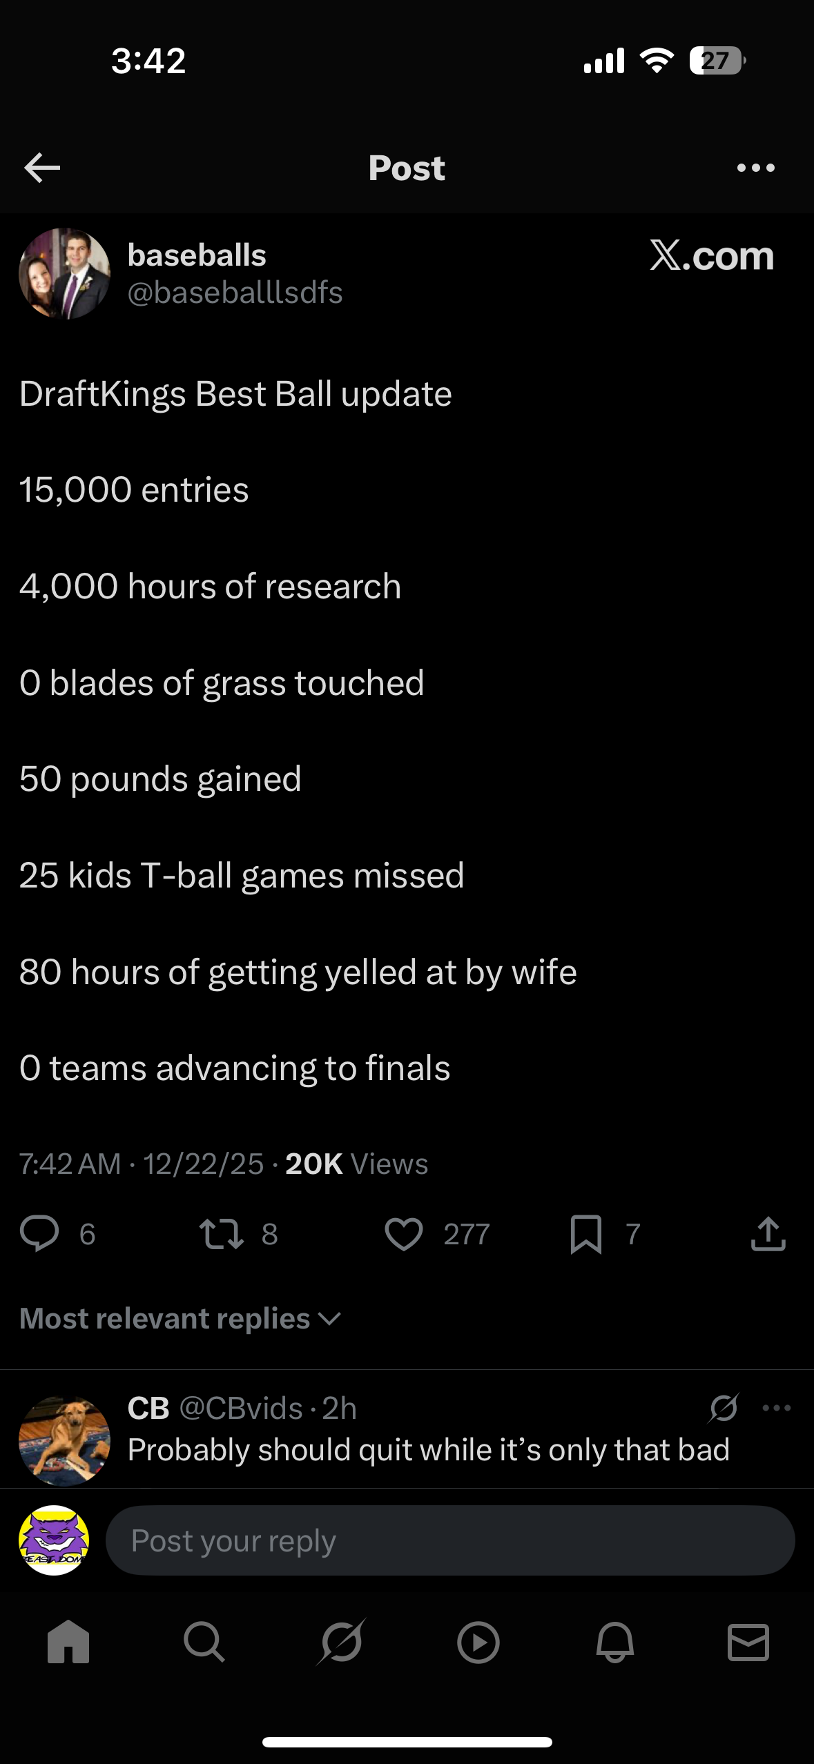Image resolution: width=814 pixels, height=1764 pixels.
Task: Open the @CBvids profile link
Action: click(241, 1408)
